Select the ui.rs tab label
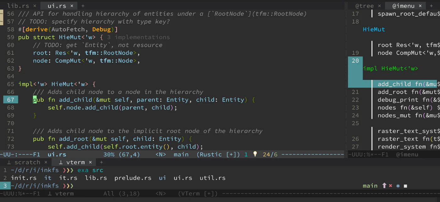This screenshot has height=202, width=440. [57, 6]
